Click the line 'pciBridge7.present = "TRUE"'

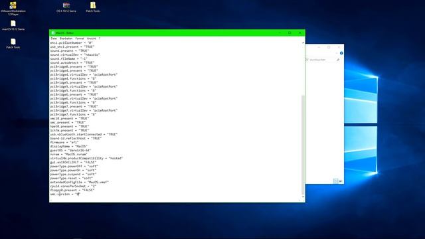click(74, 106)
